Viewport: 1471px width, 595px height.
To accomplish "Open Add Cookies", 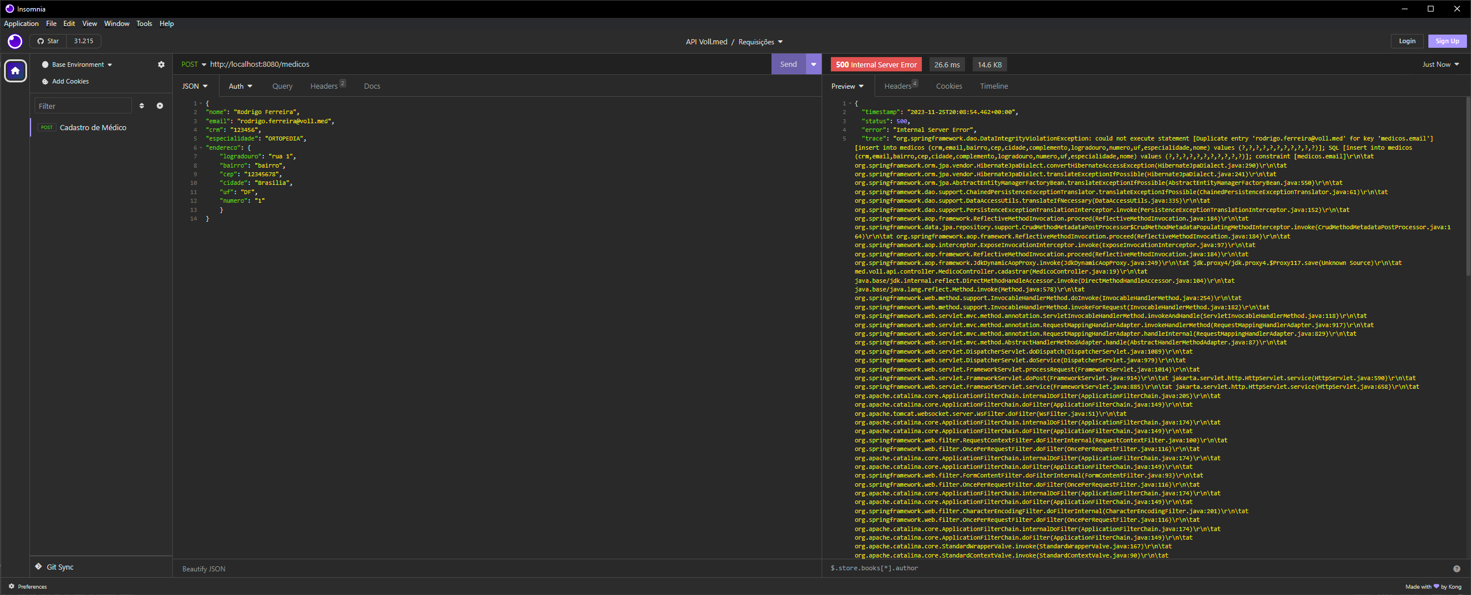I will [x=65, y=81].
